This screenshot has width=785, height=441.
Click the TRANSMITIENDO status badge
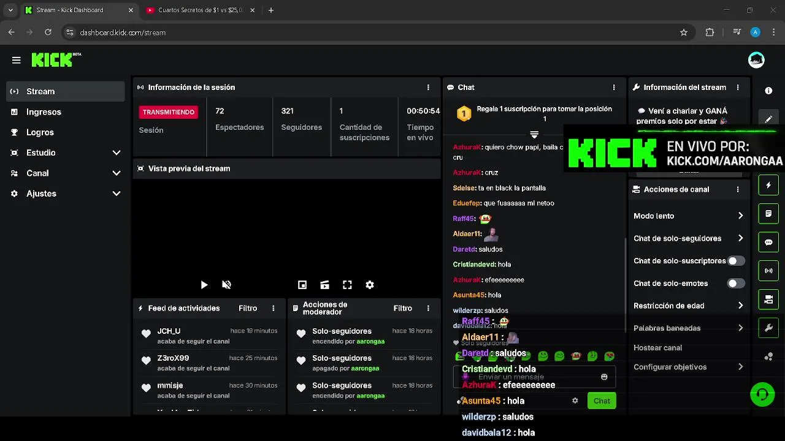[169, 112]
